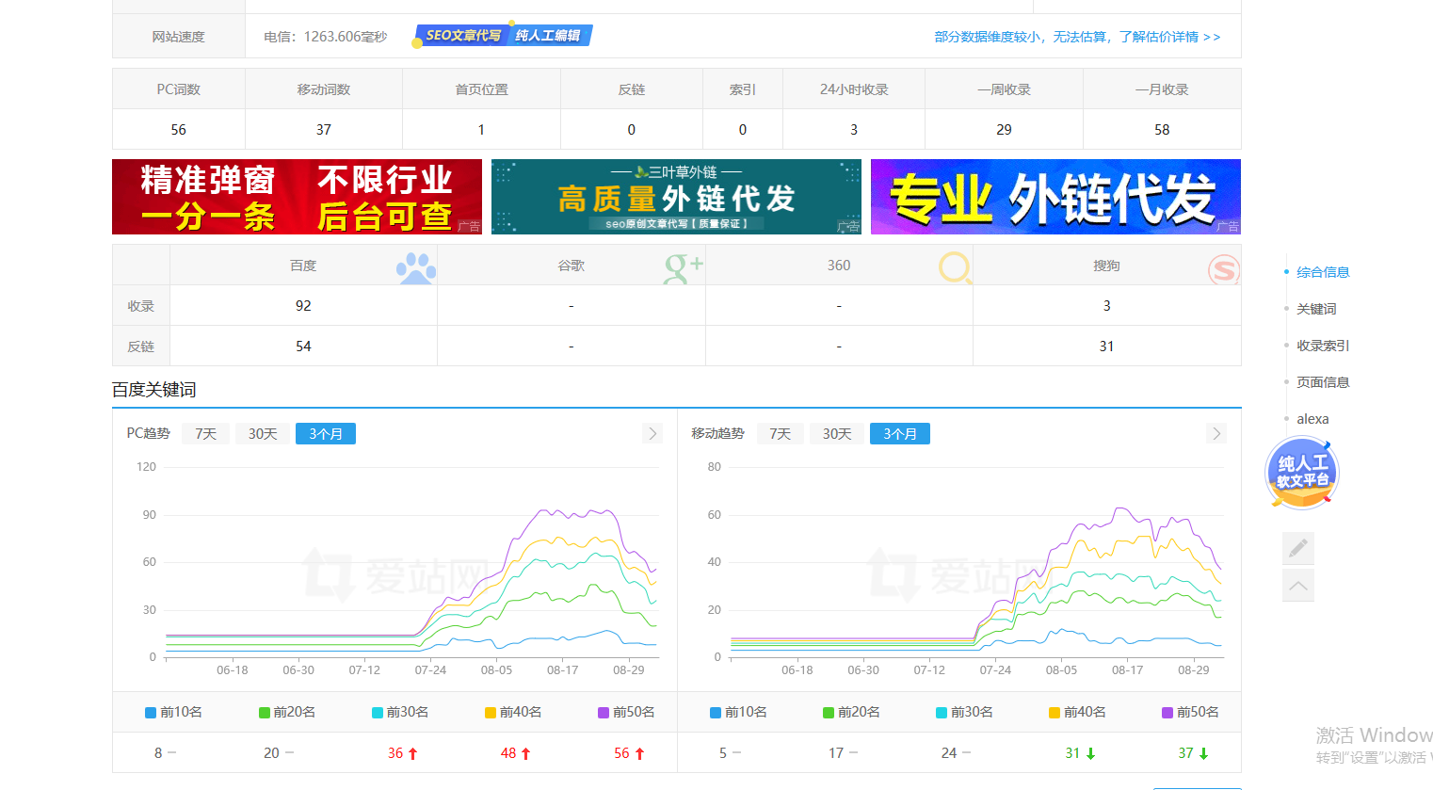Click the 纯人工编辑 badge
This screenshot has width=1433, height=790.
549,36
